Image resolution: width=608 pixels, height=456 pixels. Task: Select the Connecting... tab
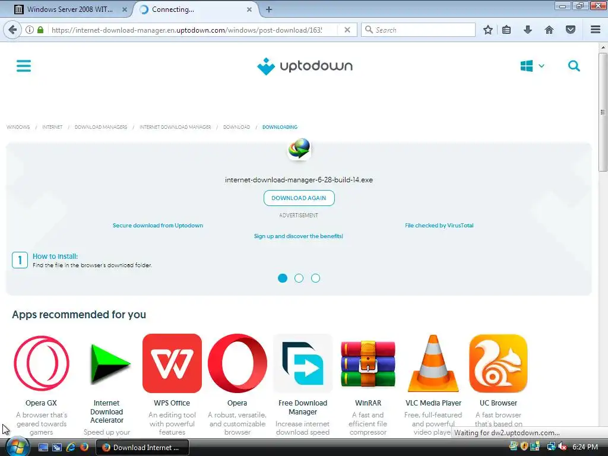click(194, 9)
